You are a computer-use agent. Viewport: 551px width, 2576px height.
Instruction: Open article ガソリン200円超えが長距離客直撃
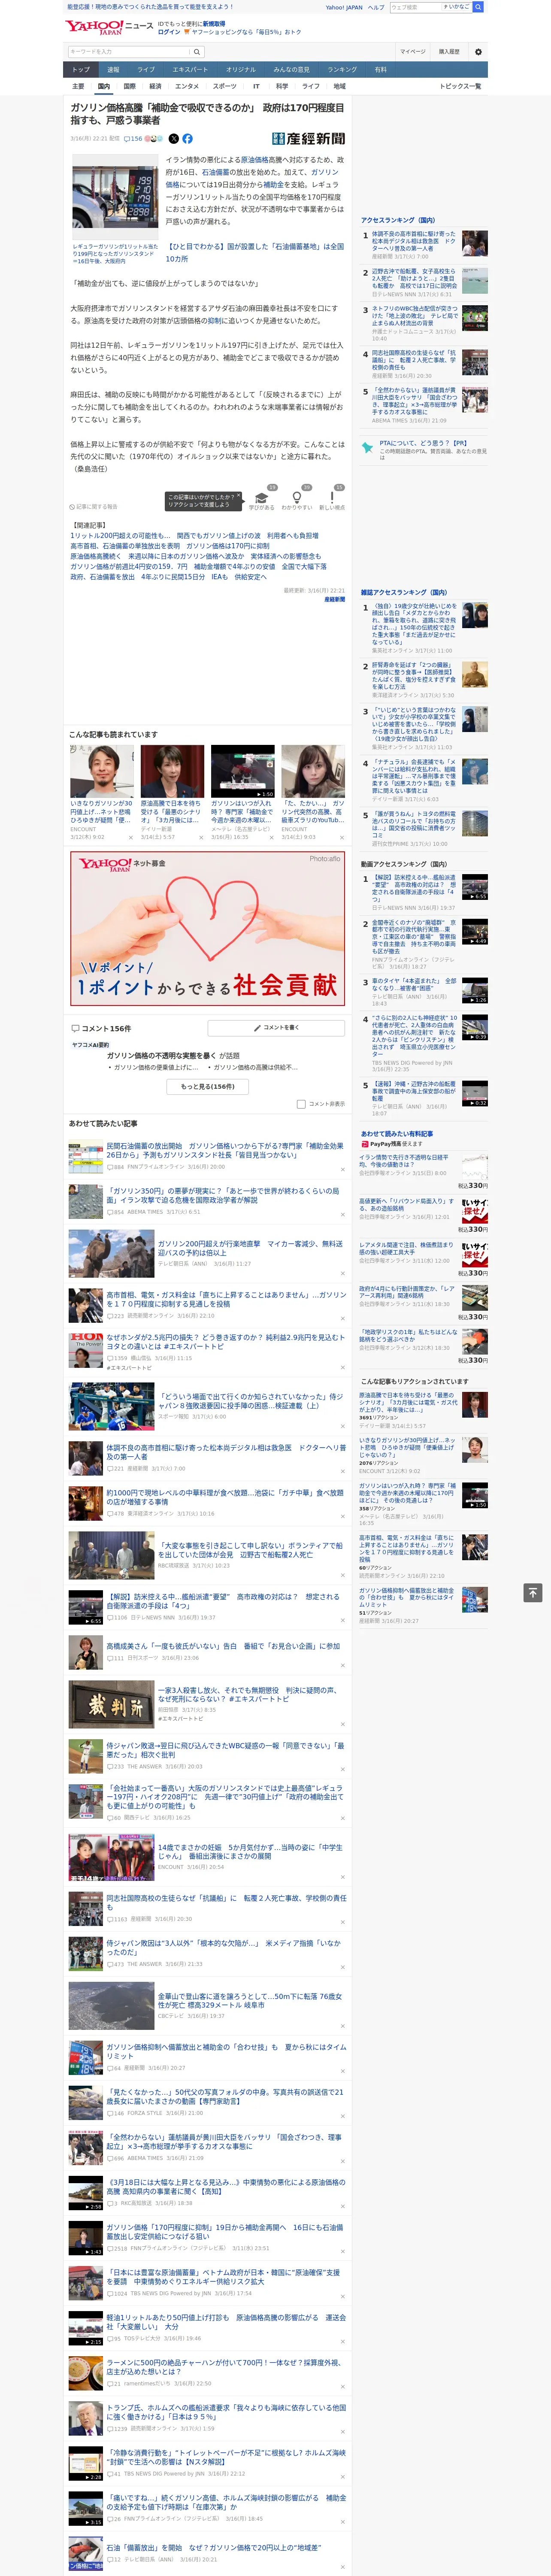250,1248
